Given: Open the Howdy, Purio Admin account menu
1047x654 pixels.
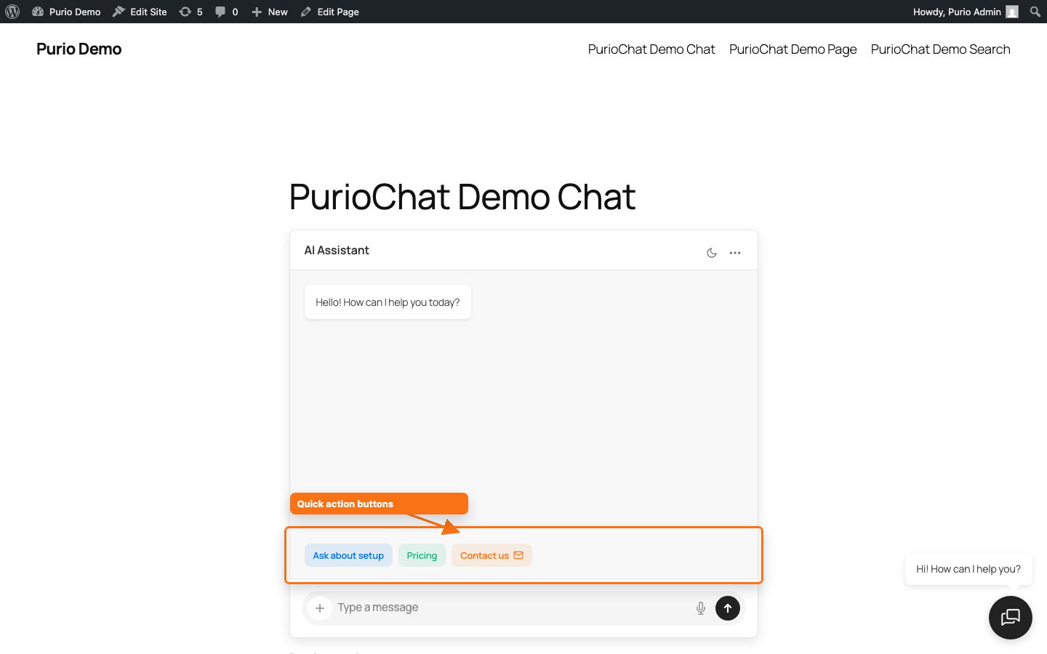Looking at the screenshot, I should [966, 12].
